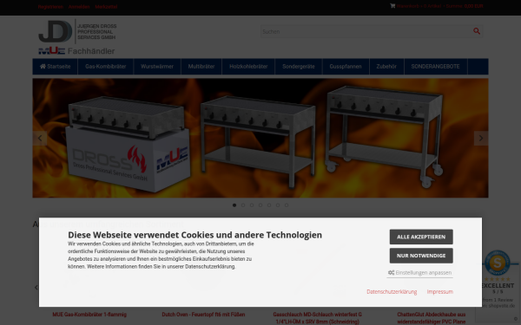Select sixth carousel dot indicator

(x=278, y=205)
